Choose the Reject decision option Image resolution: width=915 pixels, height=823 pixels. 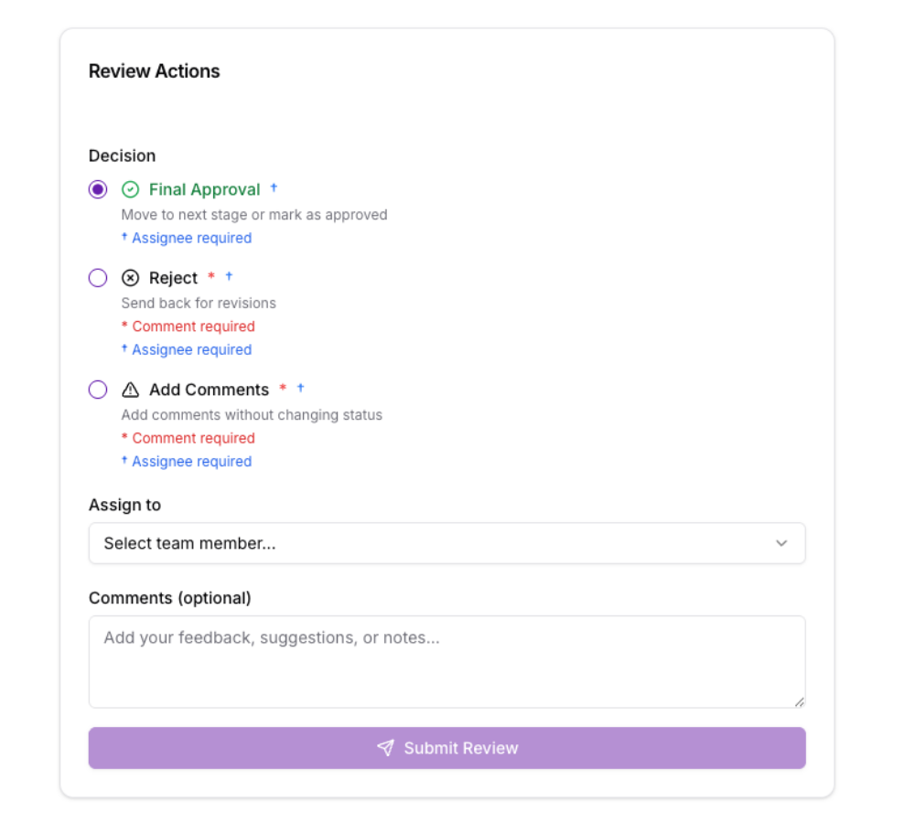tap(98, 277)
